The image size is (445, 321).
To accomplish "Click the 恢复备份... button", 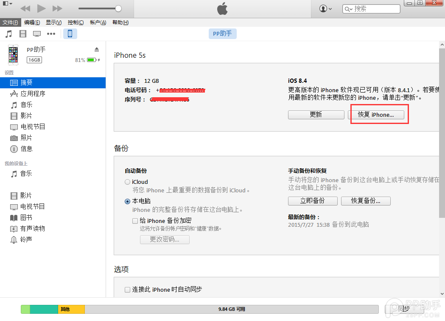I will [366, 201].
